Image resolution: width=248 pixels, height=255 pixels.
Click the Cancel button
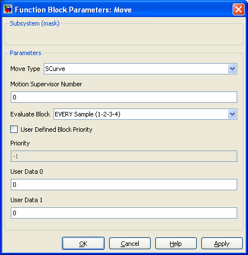click(x=130, y=244)
